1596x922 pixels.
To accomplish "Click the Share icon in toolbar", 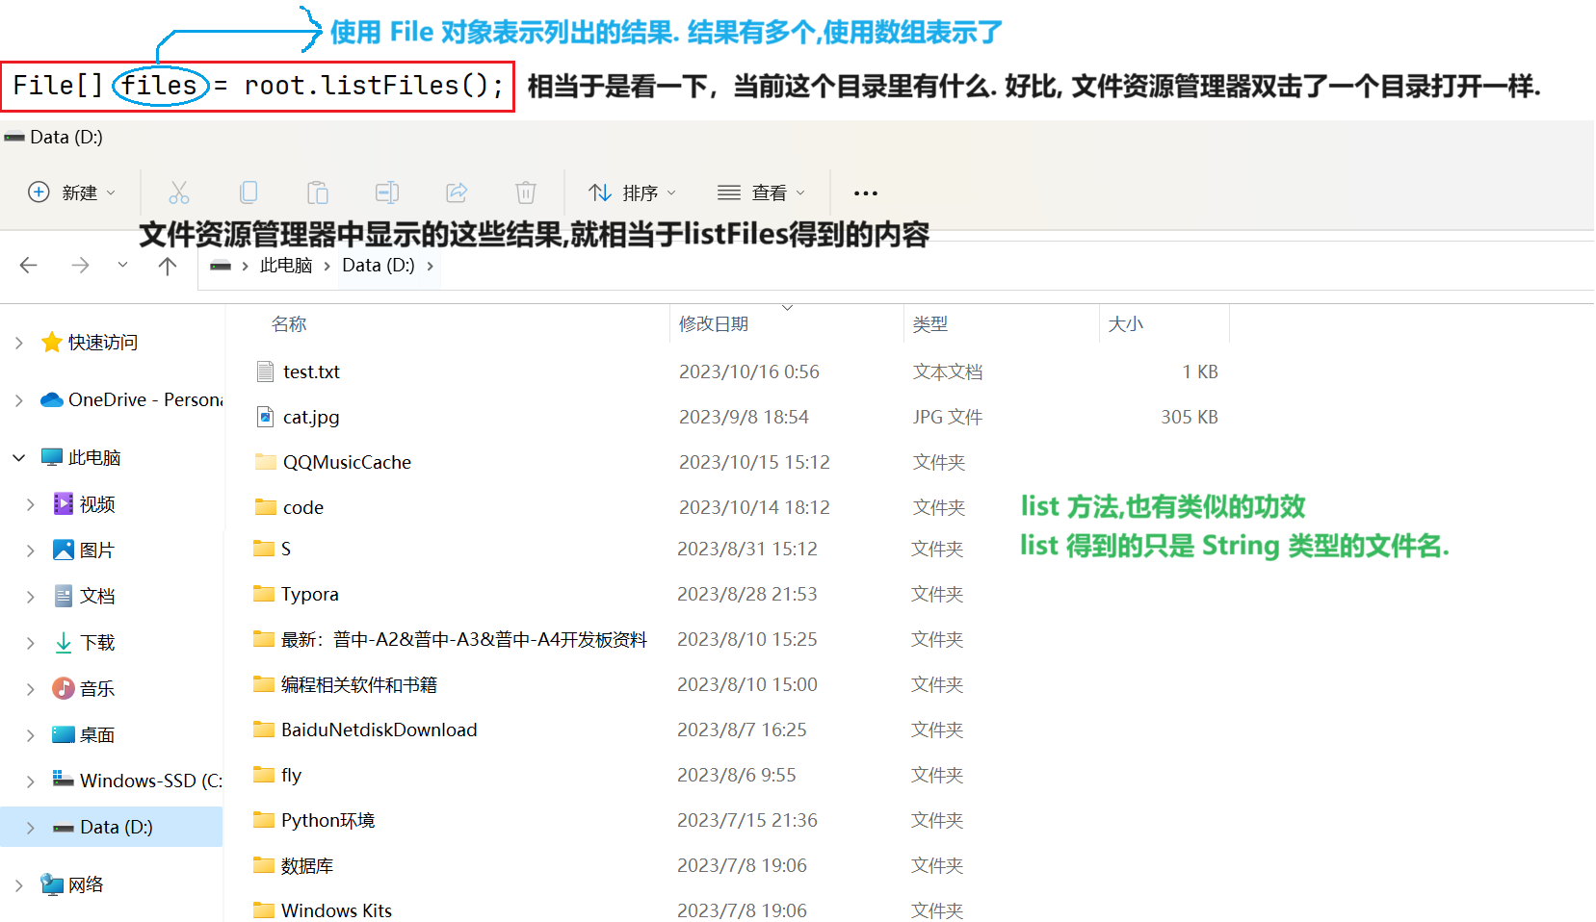I will (457, 192).
